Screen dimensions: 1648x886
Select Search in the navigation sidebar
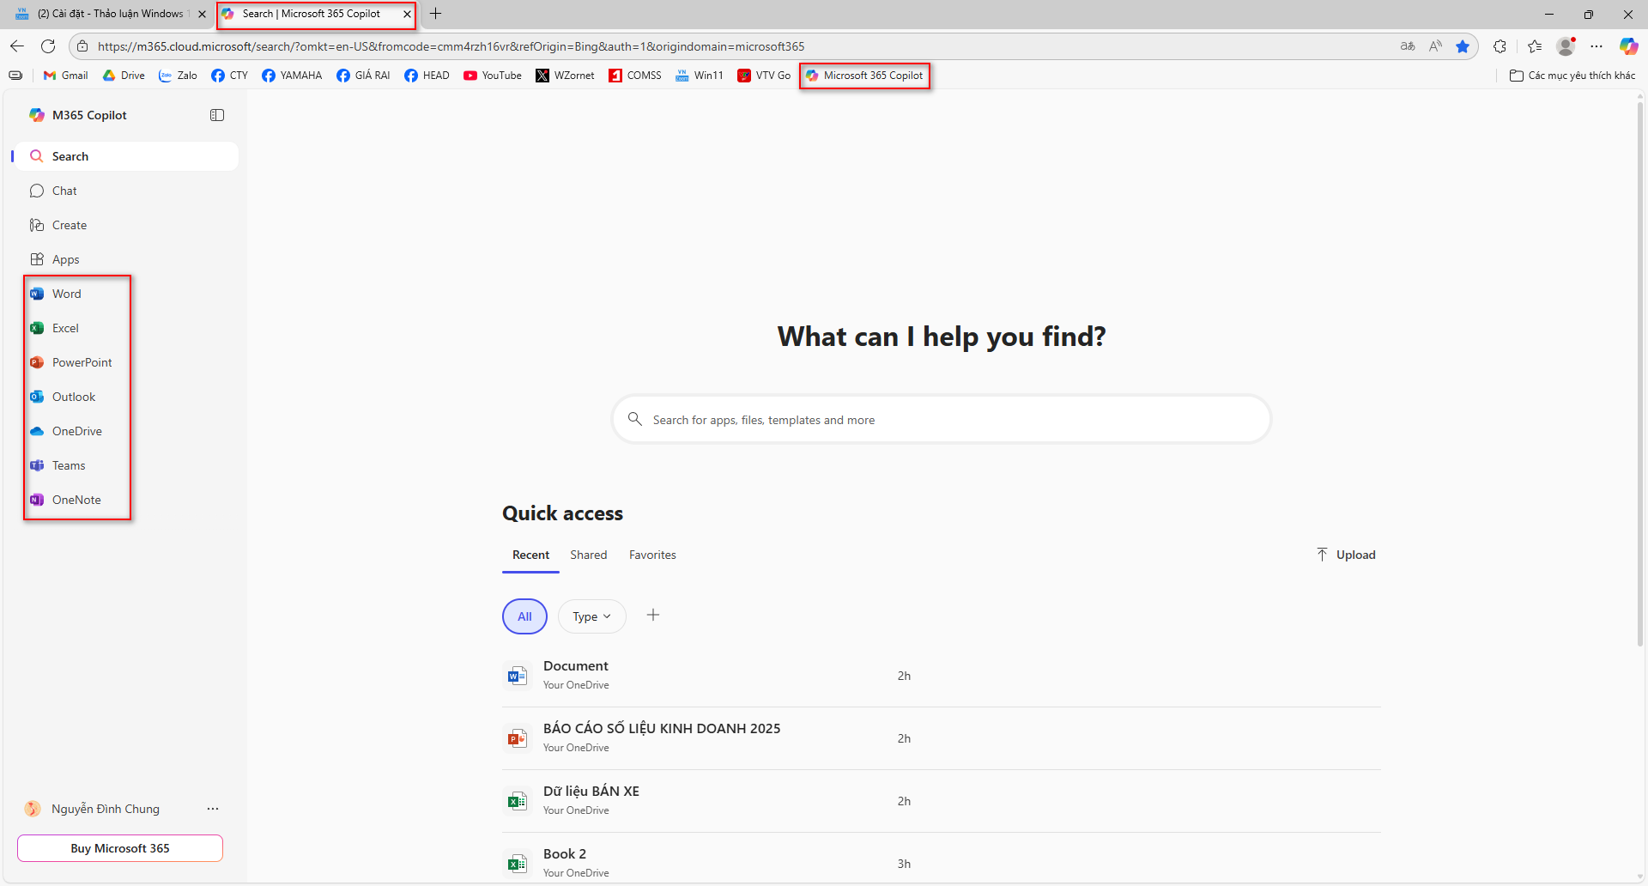coord(127,156)
